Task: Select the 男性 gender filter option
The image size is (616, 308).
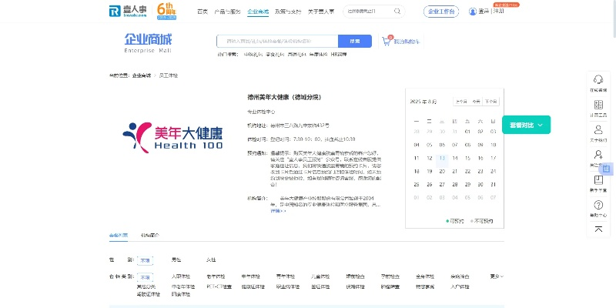Action: pos(176,259)
